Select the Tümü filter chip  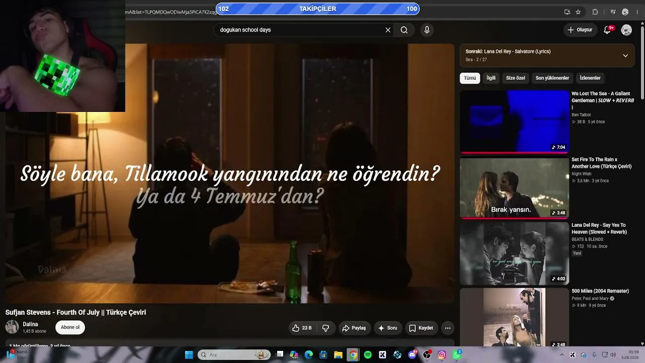click(470, 78)
